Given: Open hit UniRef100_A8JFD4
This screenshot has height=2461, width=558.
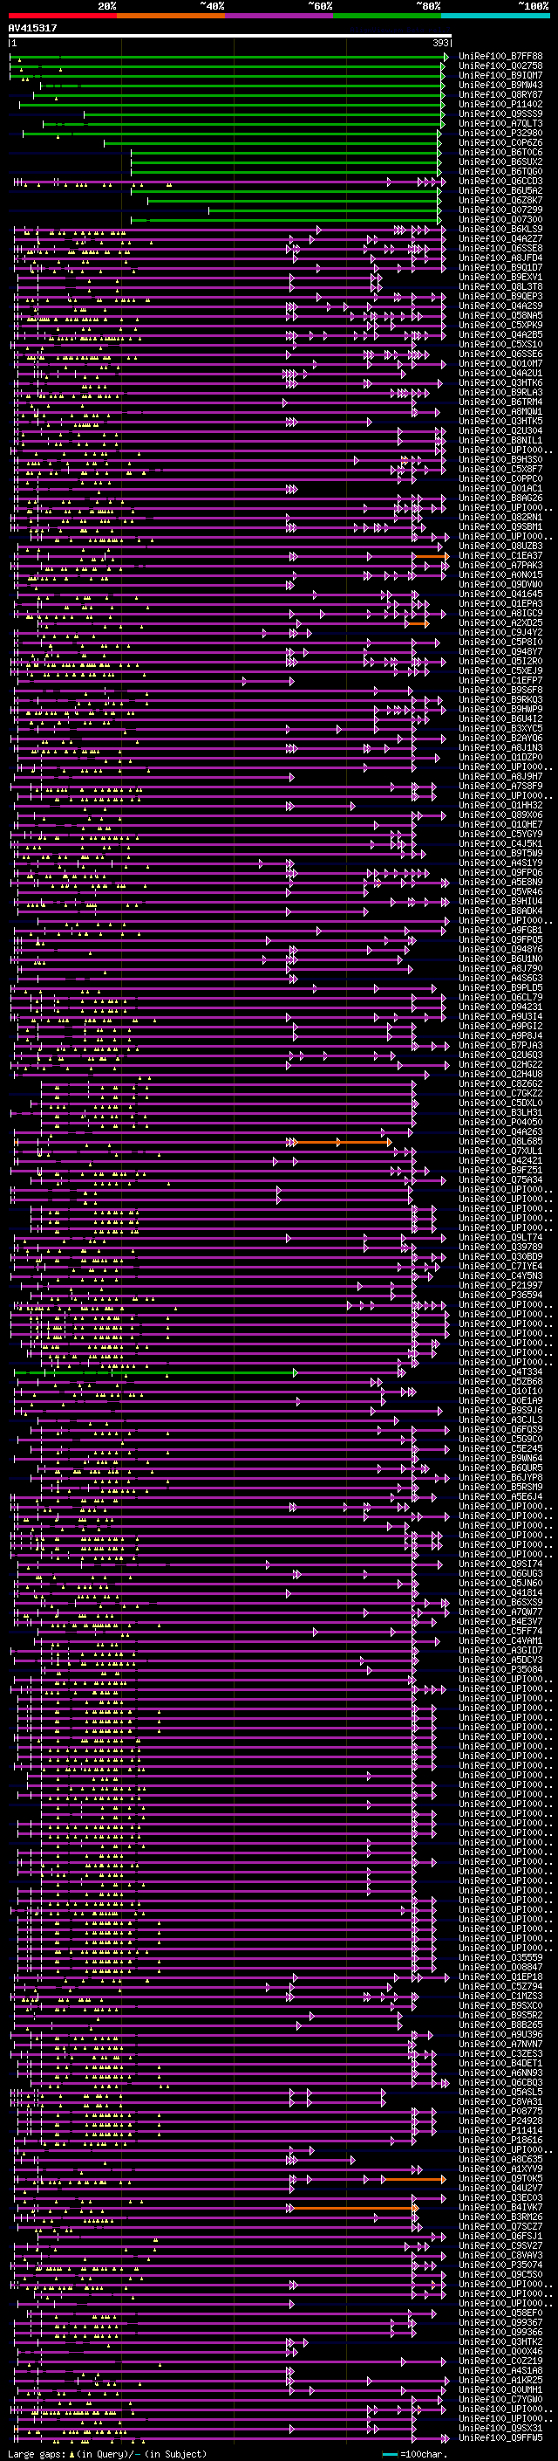Looking at the screenshot, I should coord(500,258).
